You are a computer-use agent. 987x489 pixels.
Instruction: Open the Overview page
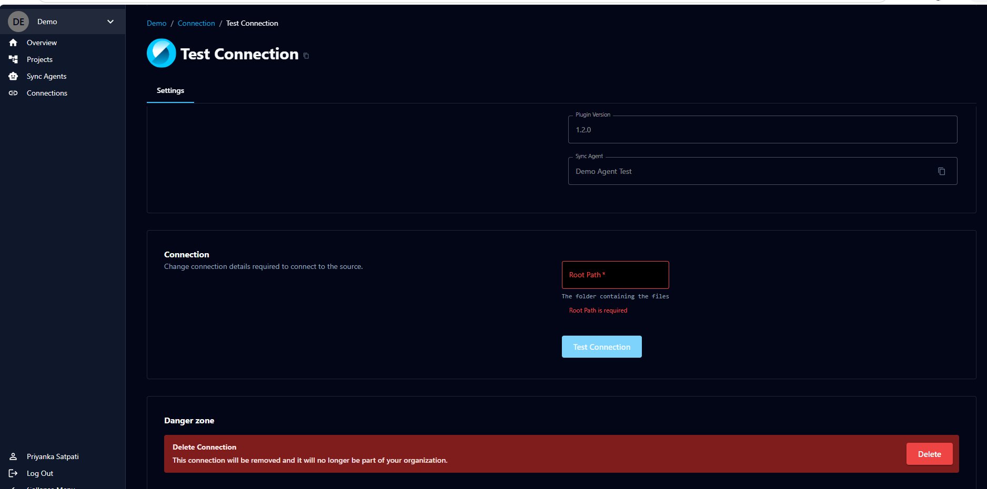tap(42, 43)
